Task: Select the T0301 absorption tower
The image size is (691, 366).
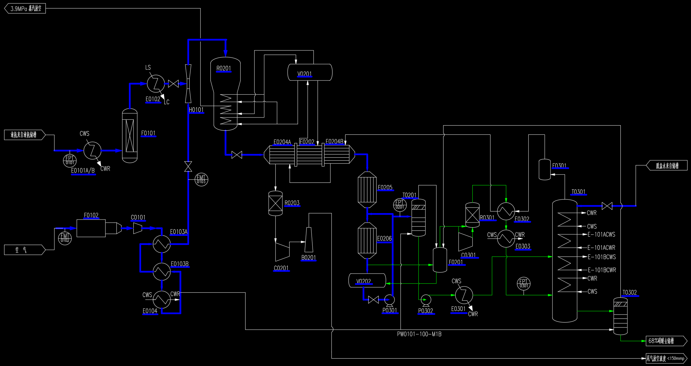Action: 564,261
